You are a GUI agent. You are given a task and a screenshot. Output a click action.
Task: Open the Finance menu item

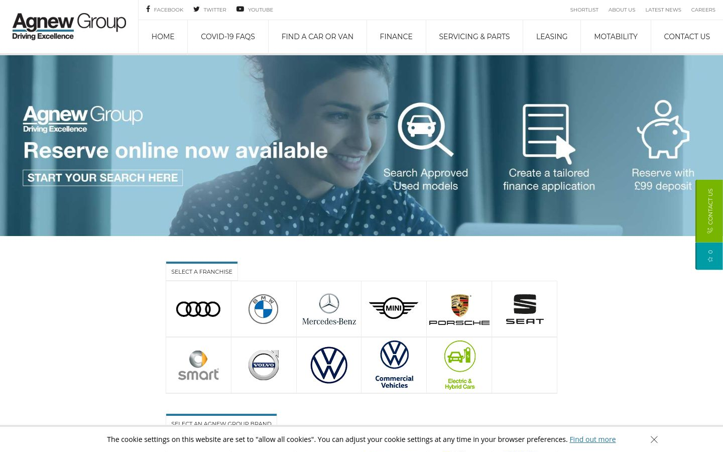396,37
